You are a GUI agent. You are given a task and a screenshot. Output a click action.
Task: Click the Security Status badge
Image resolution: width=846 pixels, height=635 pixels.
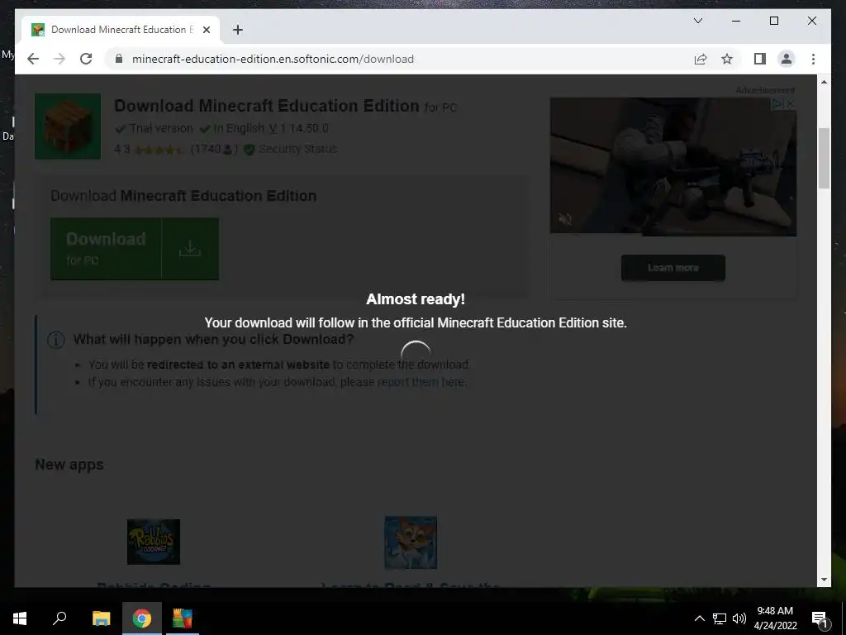[290, 149]
